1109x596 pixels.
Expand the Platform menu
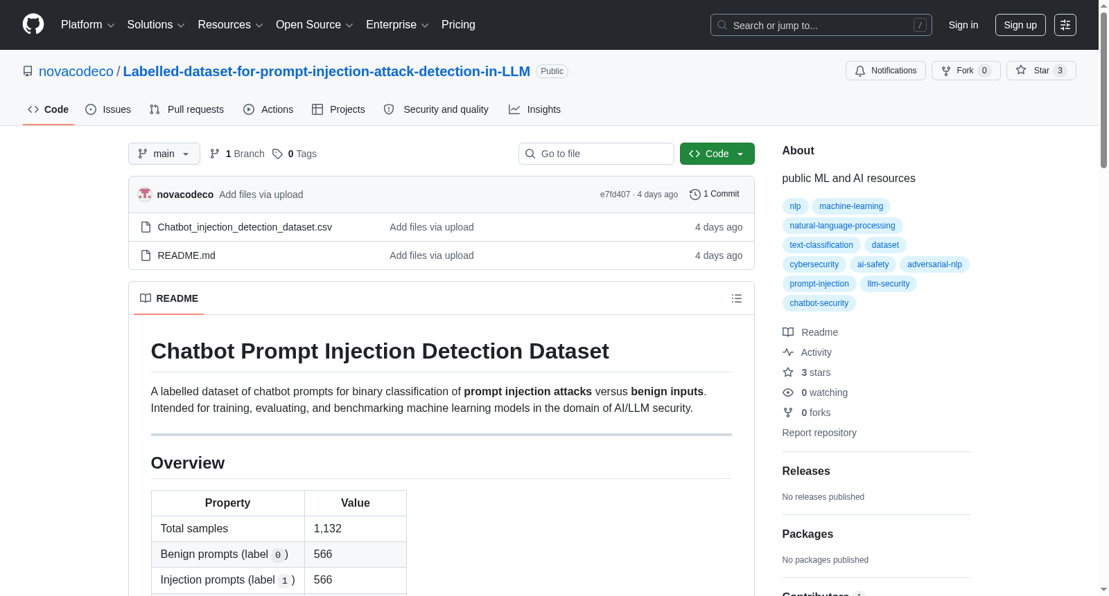pos(88,25)
